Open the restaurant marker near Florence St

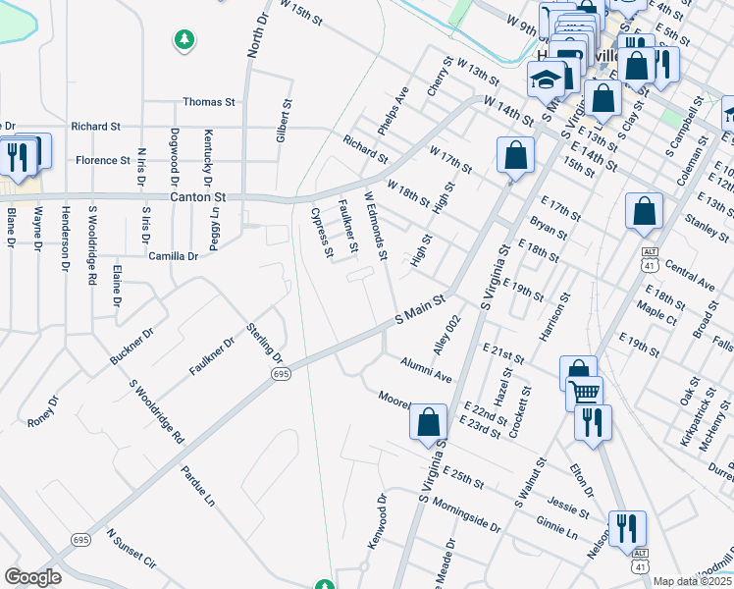point(19,159)
